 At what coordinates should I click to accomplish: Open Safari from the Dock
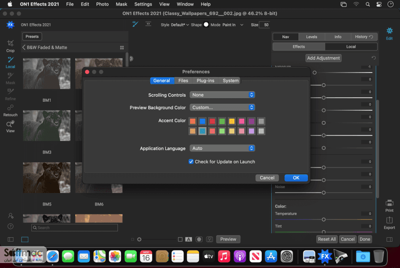click(x=53, y=256)
